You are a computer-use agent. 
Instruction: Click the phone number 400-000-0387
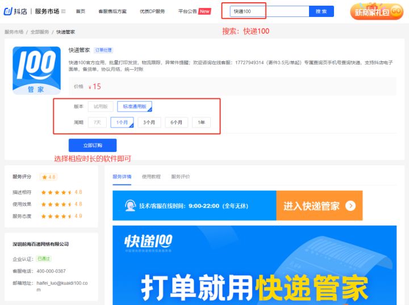(51, 271)
